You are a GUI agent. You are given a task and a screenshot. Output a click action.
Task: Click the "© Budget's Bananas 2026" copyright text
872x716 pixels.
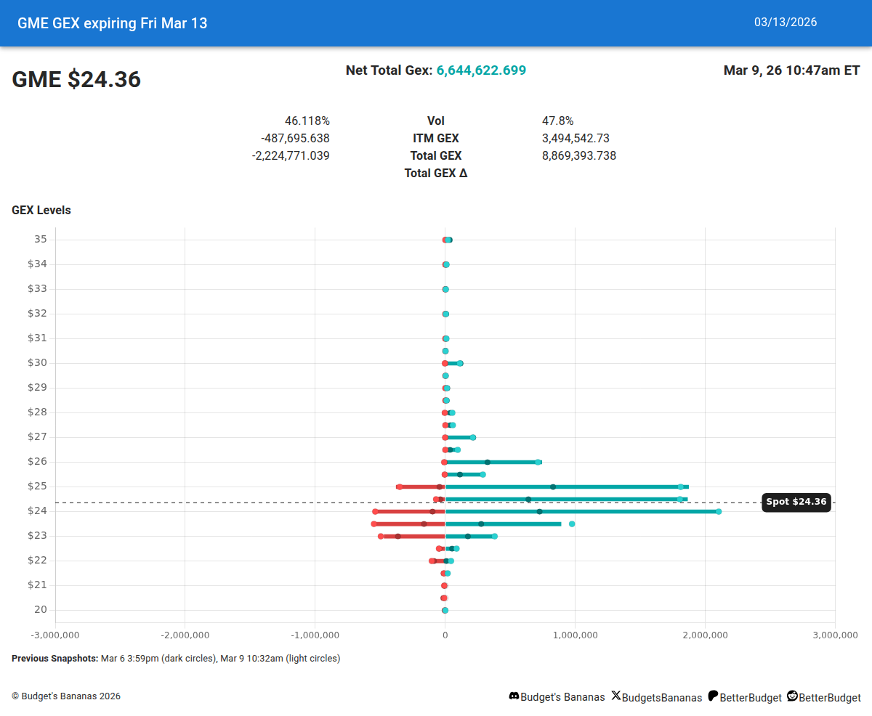point(66,696)
